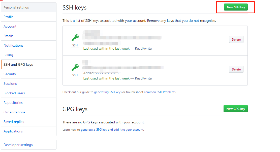The height and width of the screenshot is (152, 280).
Task: Follow the generating SSH keys guide link
Action: tap(108, 92)
